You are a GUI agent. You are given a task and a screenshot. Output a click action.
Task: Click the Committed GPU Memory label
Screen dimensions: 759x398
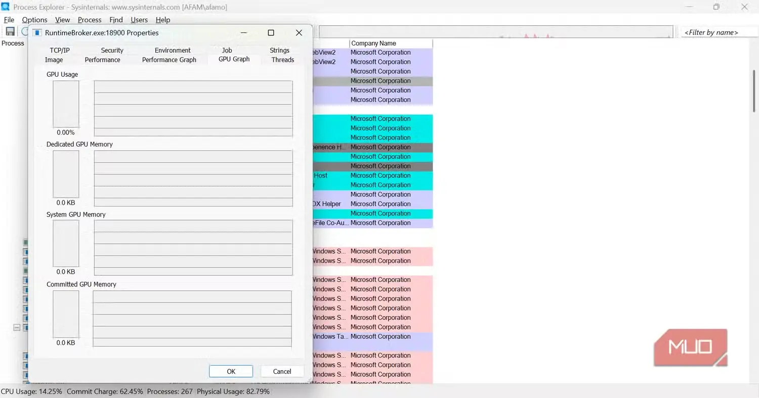[81, 284]
